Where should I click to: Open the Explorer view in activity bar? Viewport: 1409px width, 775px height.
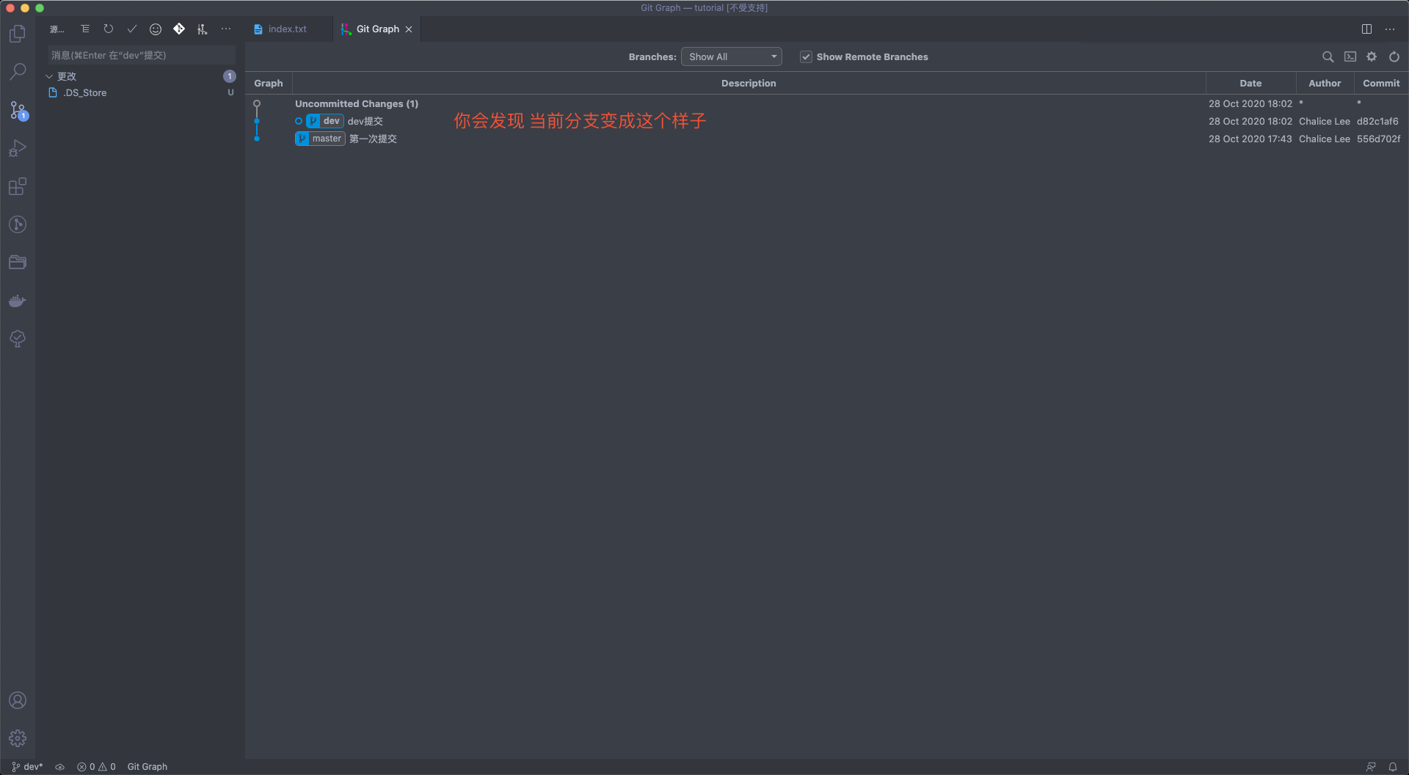coord(18,34)
